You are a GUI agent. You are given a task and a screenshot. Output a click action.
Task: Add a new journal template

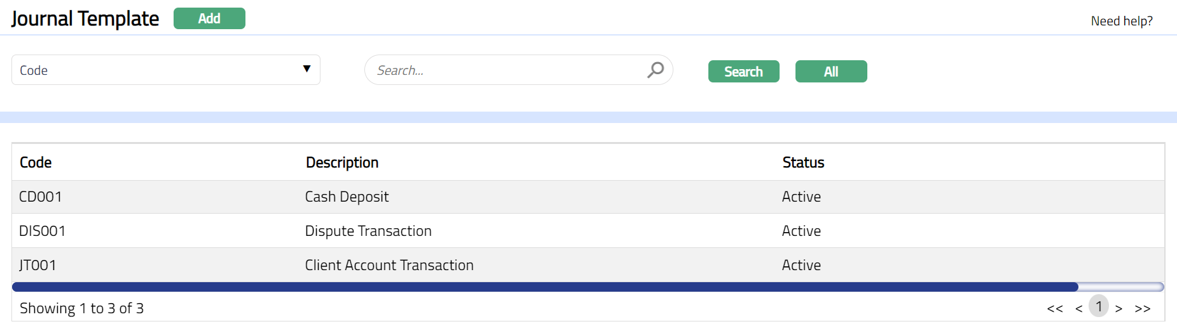(x=209, y=18)
